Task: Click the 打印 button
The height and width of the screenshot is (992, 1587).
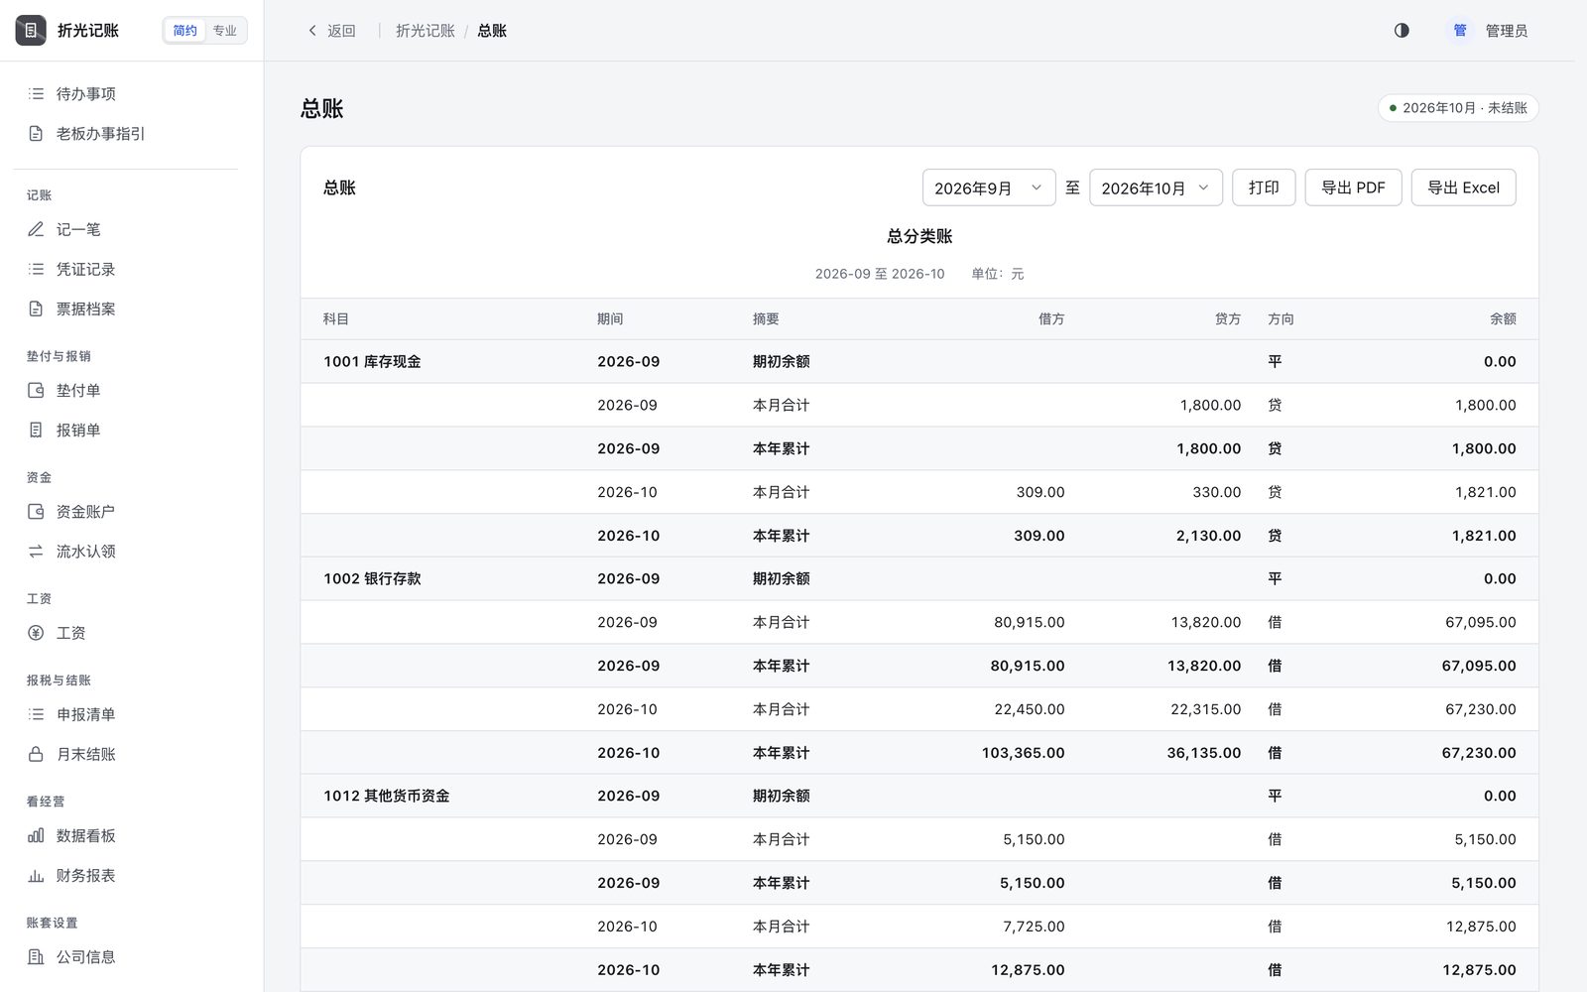Action: 1264,187
